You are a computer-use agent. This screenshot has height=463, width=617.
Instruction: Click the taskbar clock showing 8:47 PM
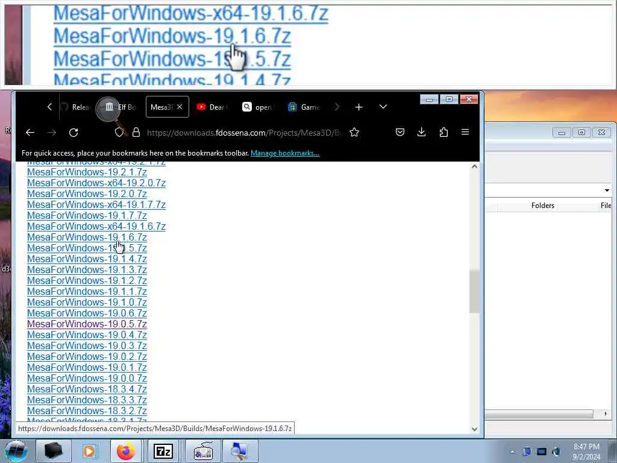pyautogui.click(x=586, y=452)
